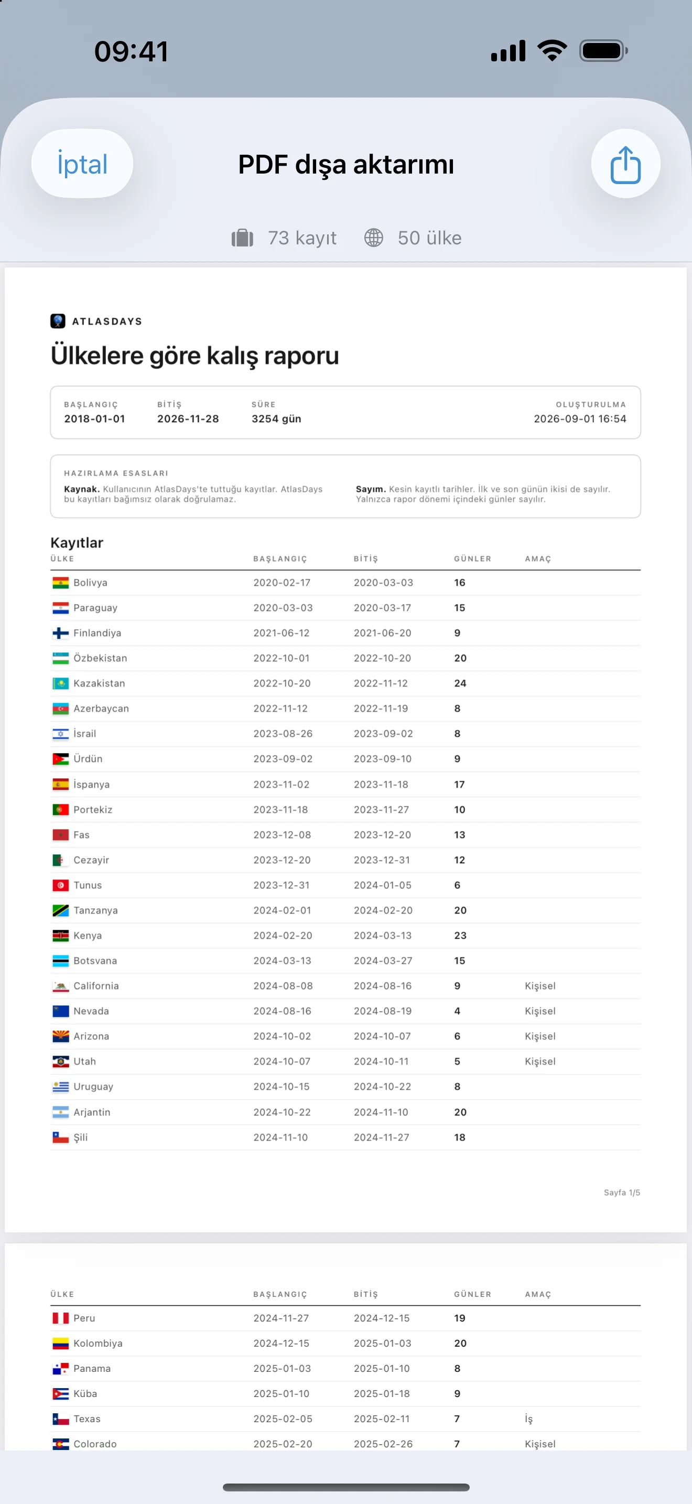Select Tunus end date '2024-01-05'
The width and height of the screenshot is (692, 1504).
[383, 885]
